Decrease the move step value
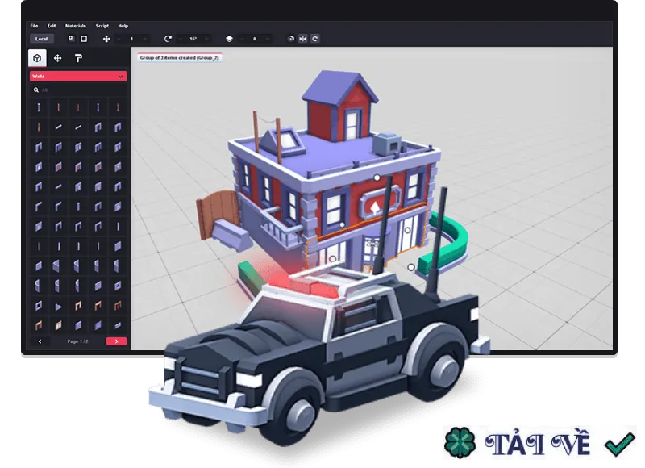Screen dimensions: 645x468 (119, 39)
